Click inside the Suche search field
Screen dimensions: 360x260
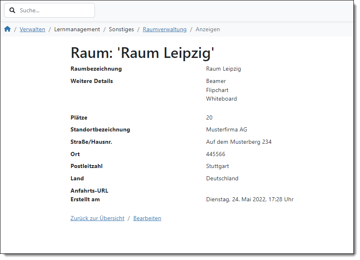tap(53, 10)
